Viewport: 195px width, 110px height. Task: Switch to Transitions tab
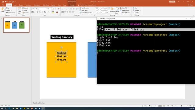[x=28, y=5]
